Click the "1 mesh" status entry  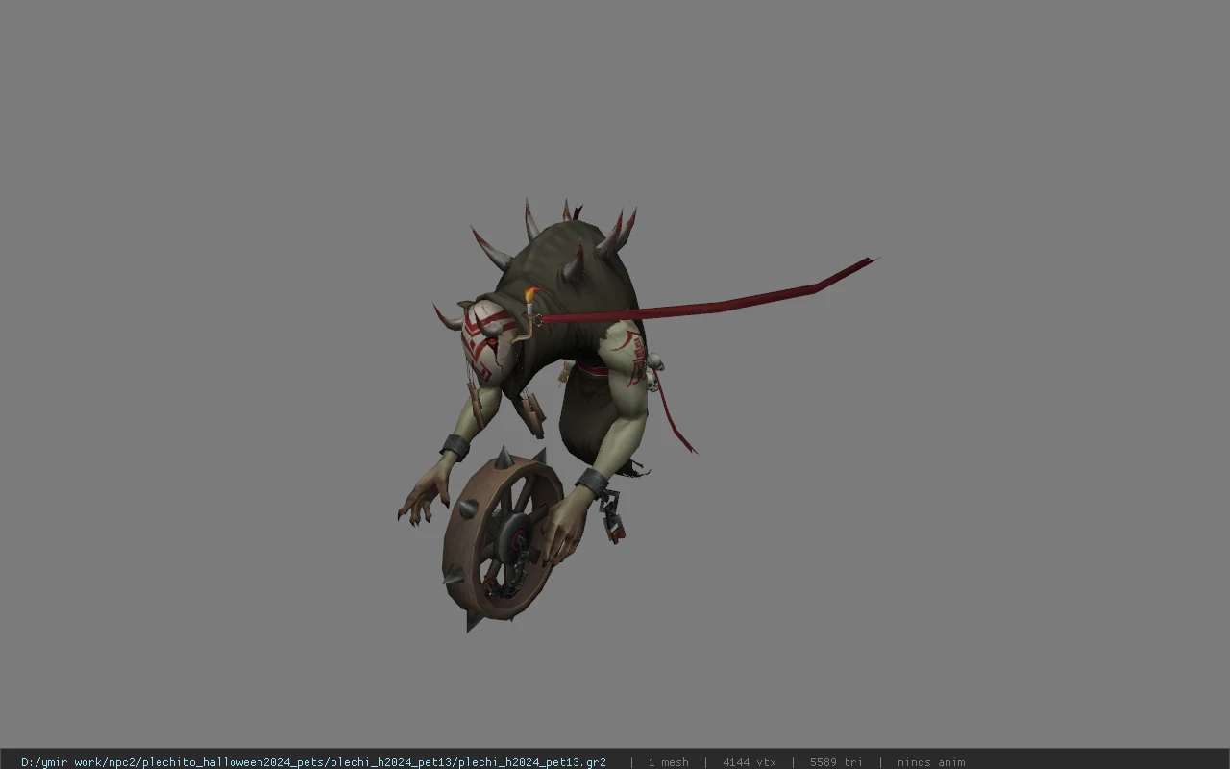[x=668, y=762]
